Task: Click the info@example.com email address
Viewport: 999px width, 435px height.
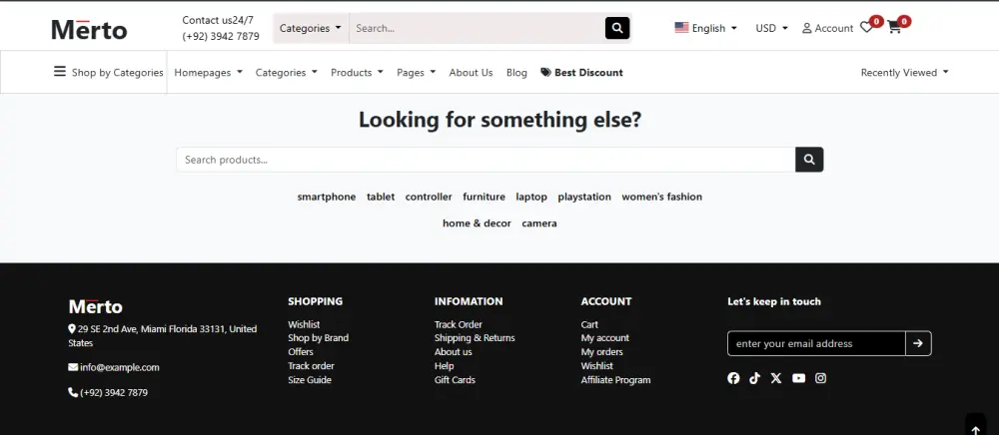Action: pos(119,367)
